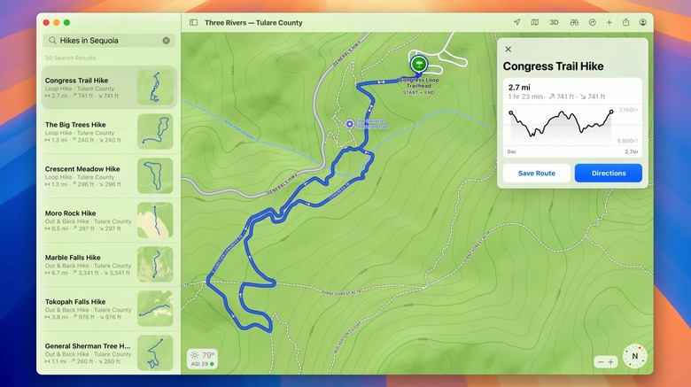Open the account profile icon

(x=643, y=22)
